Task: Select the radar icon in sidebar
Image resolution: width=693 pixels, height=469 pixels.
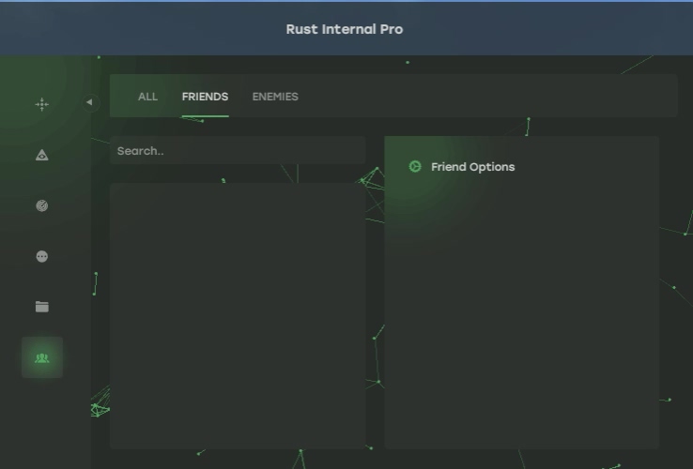Action: pos(41,206)
